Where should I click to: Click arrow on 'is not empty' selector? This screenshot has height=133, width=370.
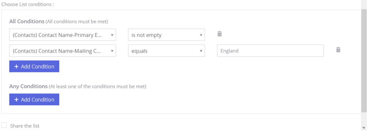click(201, 35)
